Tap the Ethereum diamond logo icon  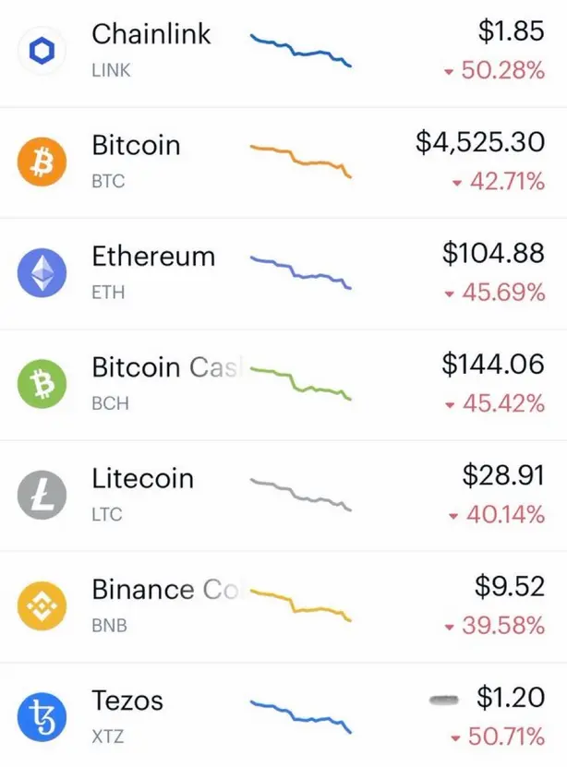tap(42, 273)
